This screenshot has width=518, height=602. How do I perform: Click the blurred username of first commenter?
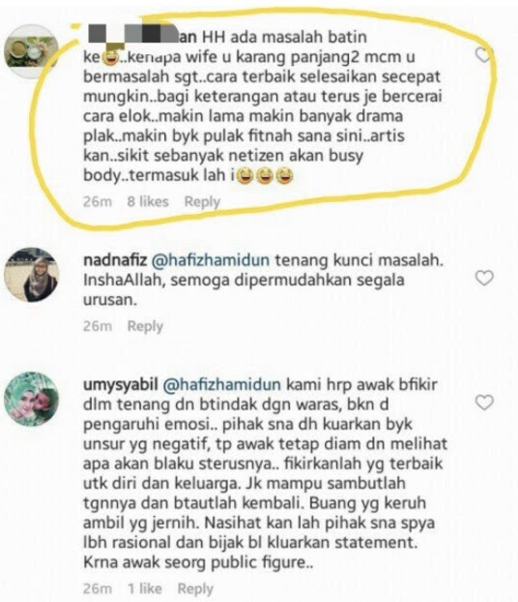[142, 35]
